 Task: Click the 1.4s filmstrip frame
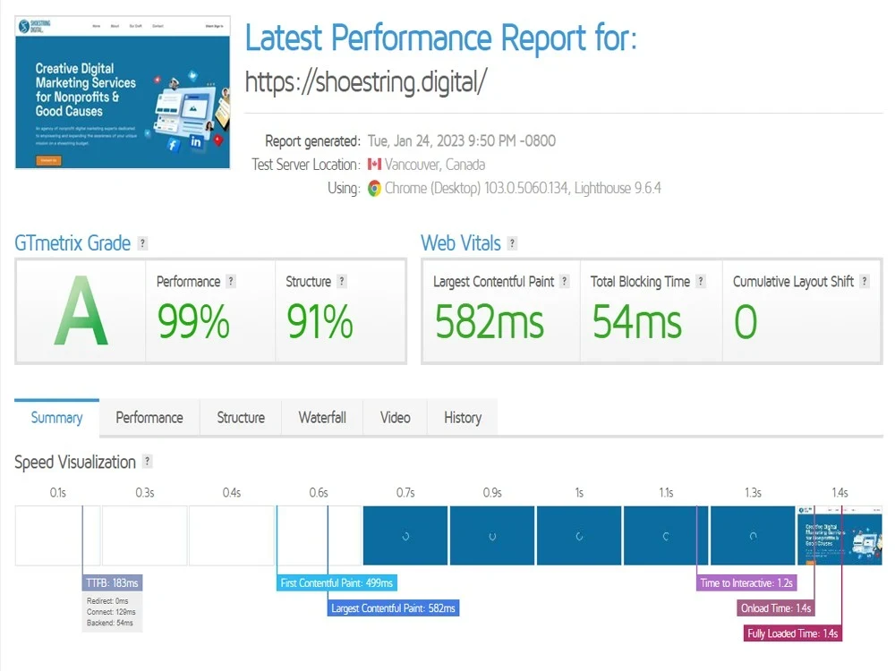[840, 535]
